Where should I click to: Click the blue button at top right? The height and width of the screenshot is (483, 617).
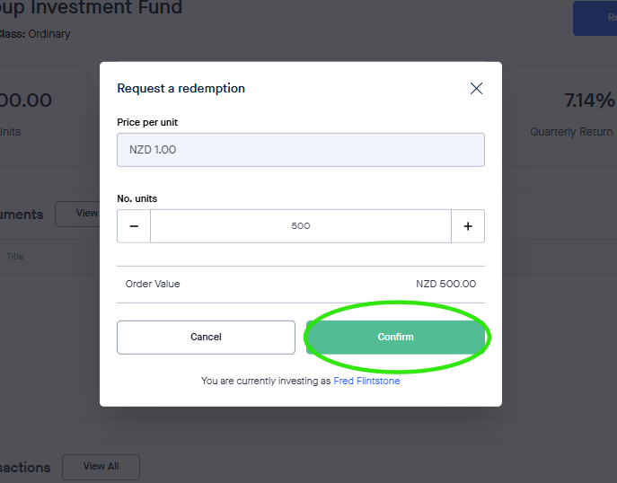tap(596, 18)
